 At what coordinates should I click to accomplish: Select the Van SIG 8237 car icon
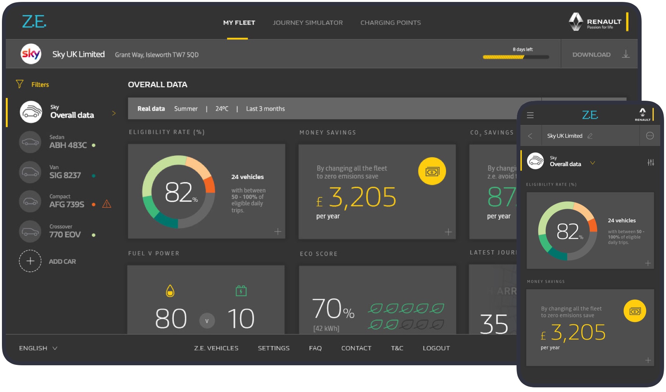[30, 172]
